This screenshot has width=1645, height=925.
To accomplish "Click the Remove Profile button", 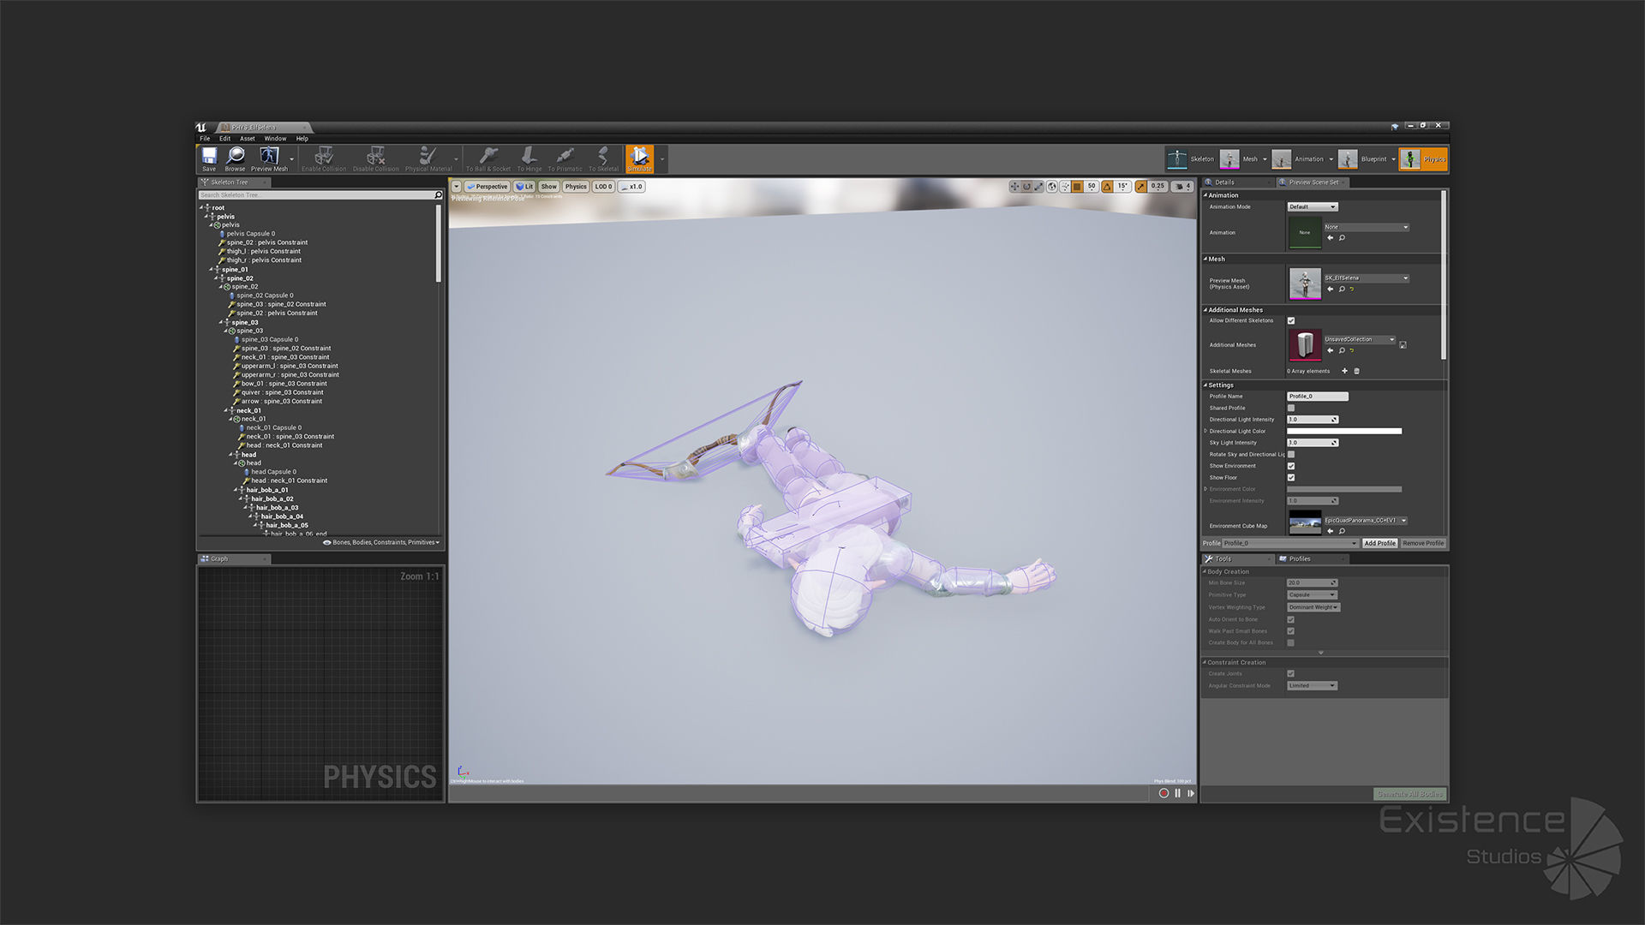I will 1422,543.
